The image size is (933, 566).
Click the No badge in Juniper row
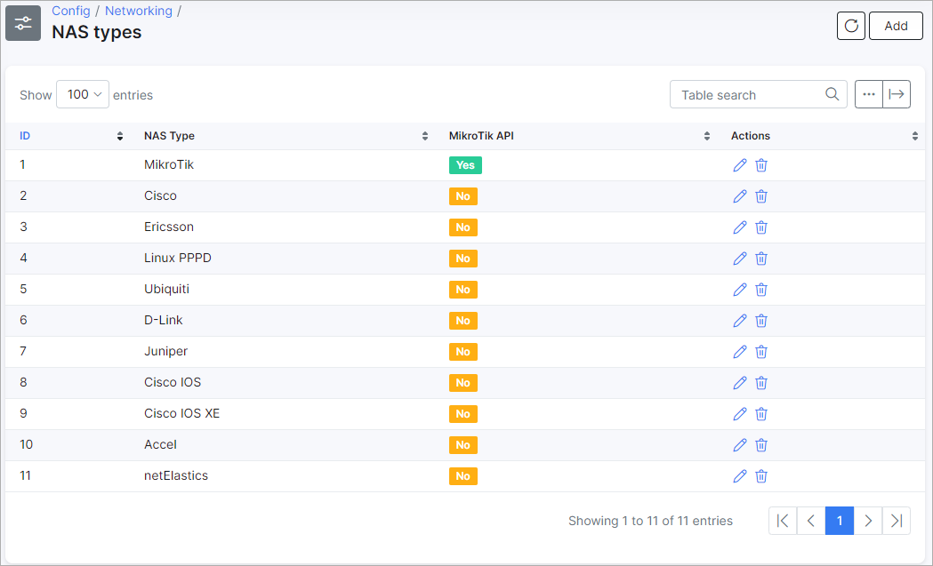click(462, 351)
